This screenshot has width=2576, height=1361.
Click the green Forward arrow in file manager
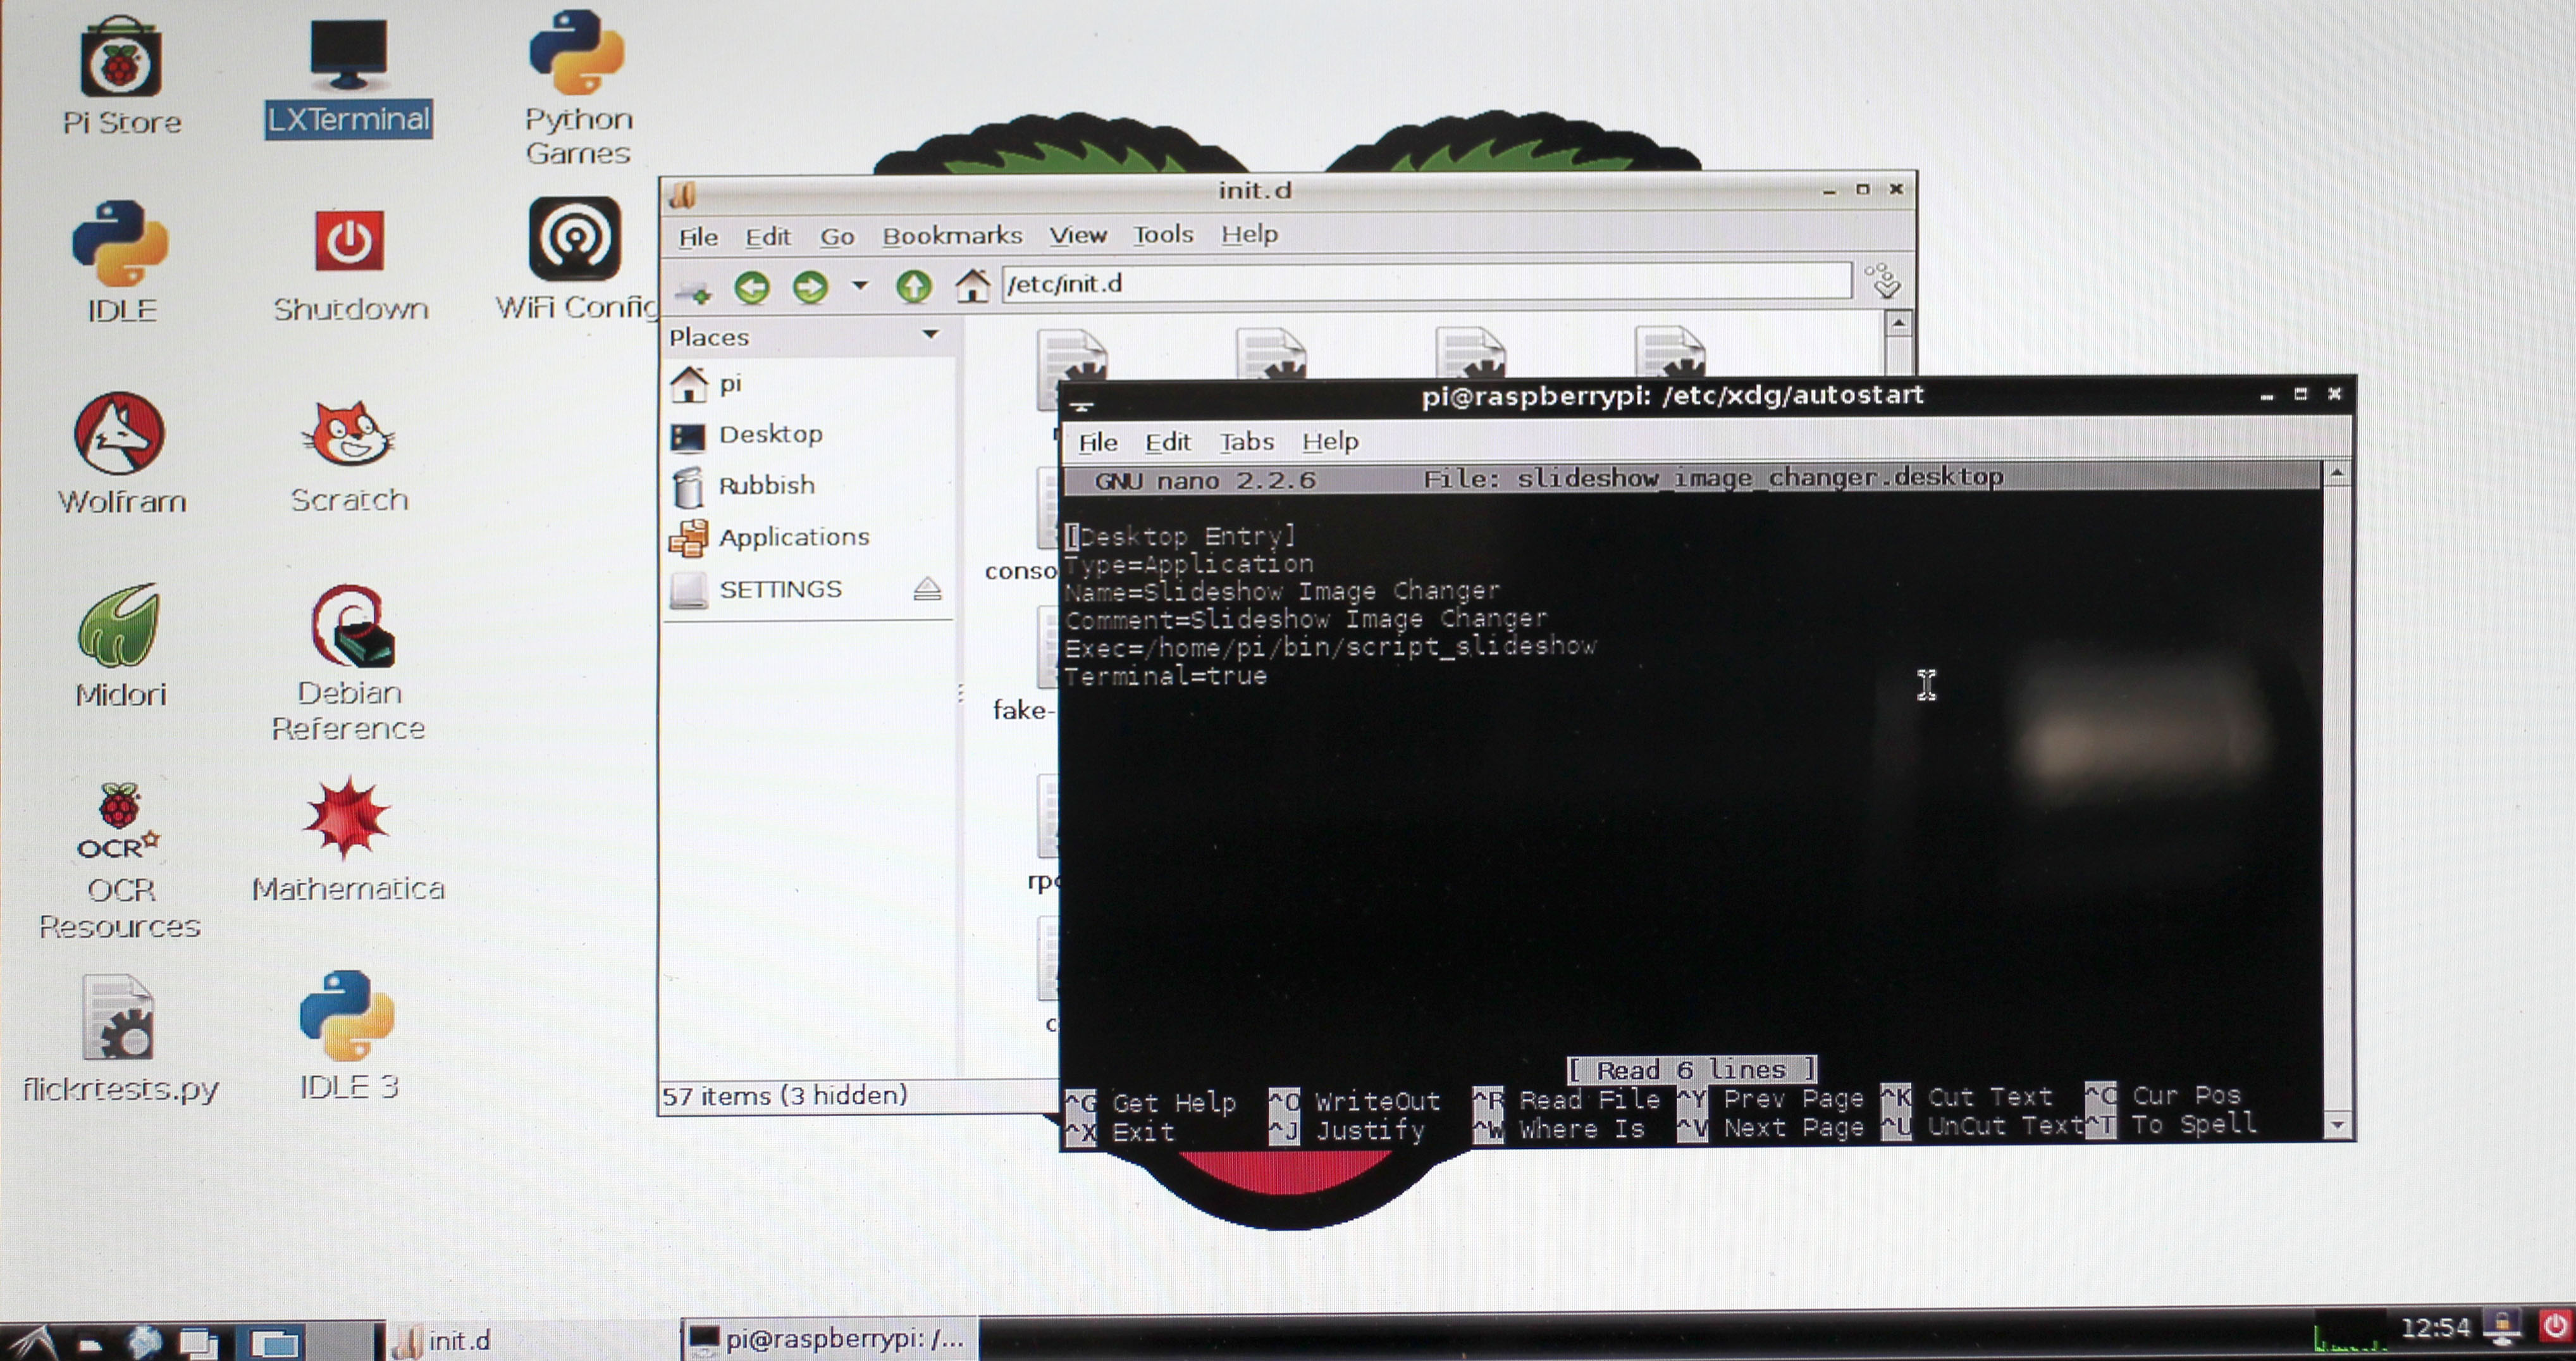click(x=810, y=289)
